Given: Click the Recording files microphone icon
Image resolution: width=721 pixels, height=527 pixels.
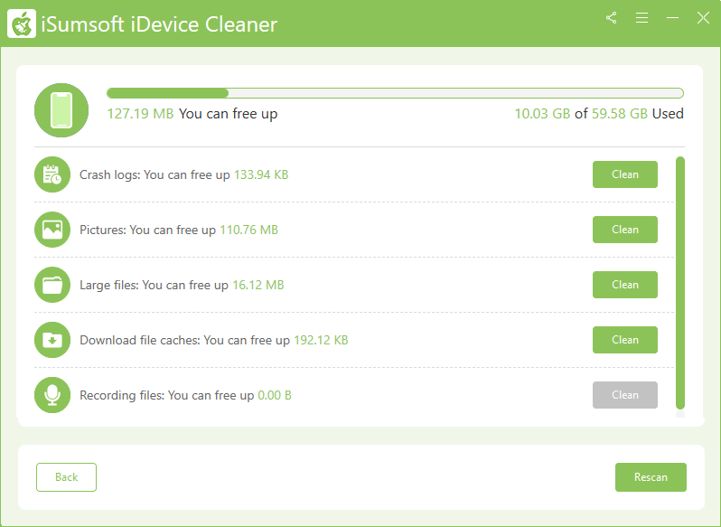Looking at the screenshot, I should point(52,395).
